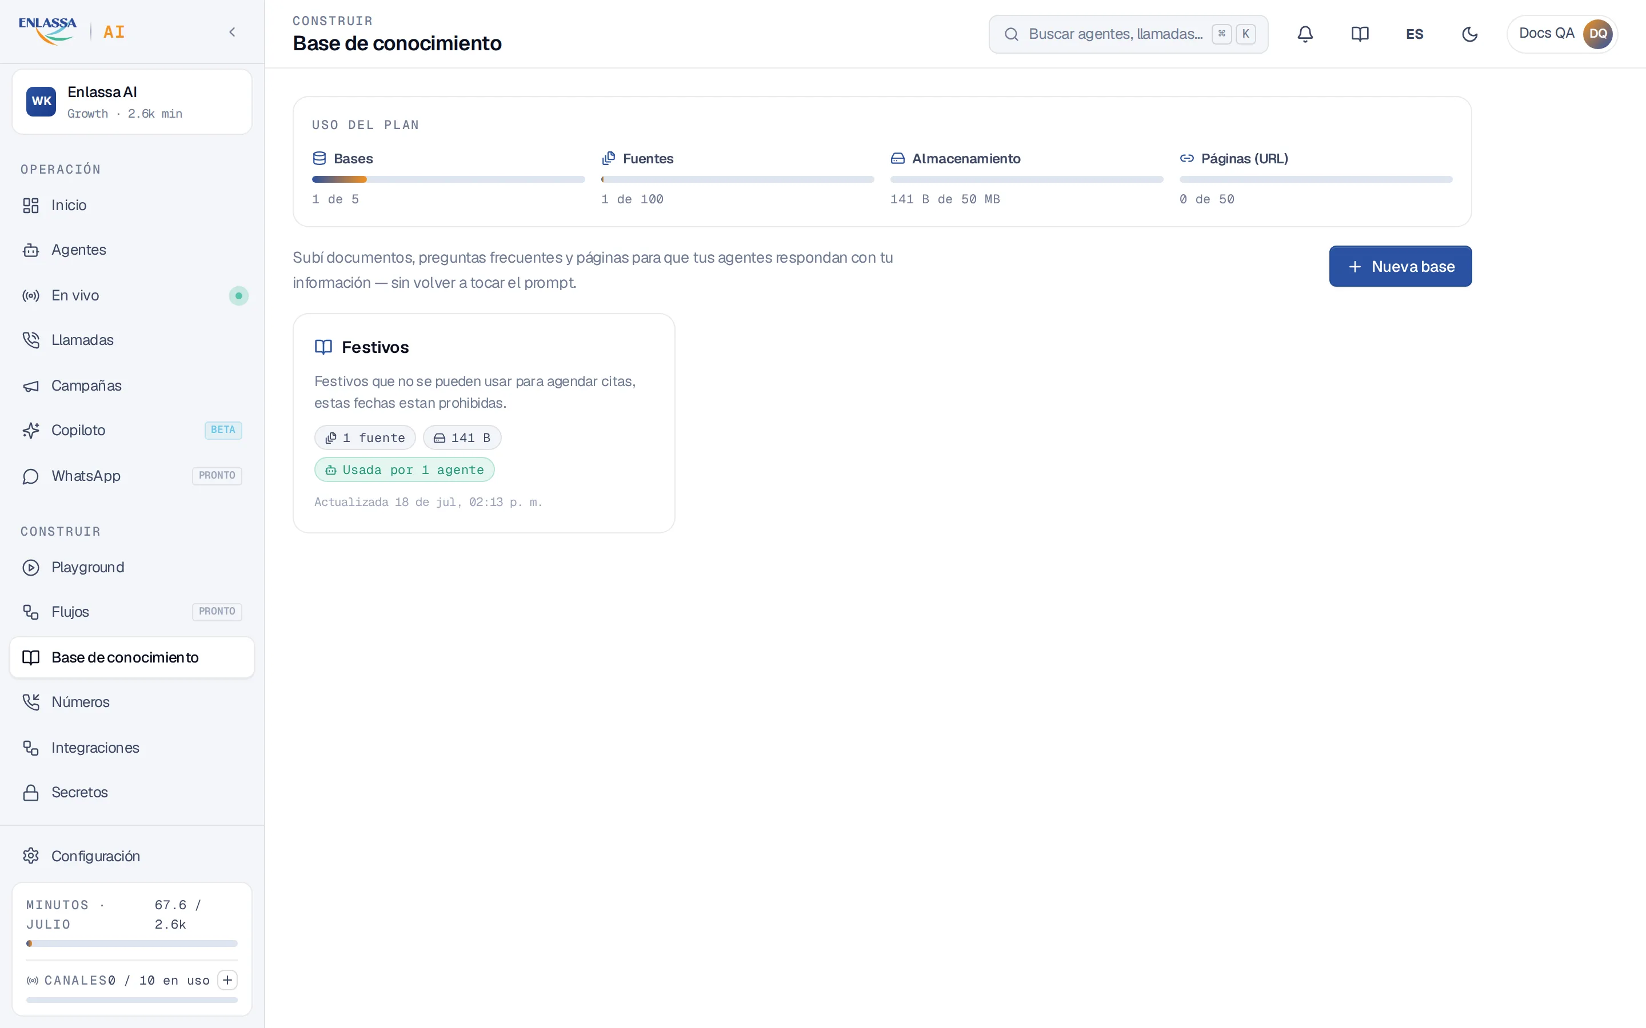Open Enlassa AI workspace switcher
The width and height of the screenshot is (1646, 1028).
(x=132, y=102)
